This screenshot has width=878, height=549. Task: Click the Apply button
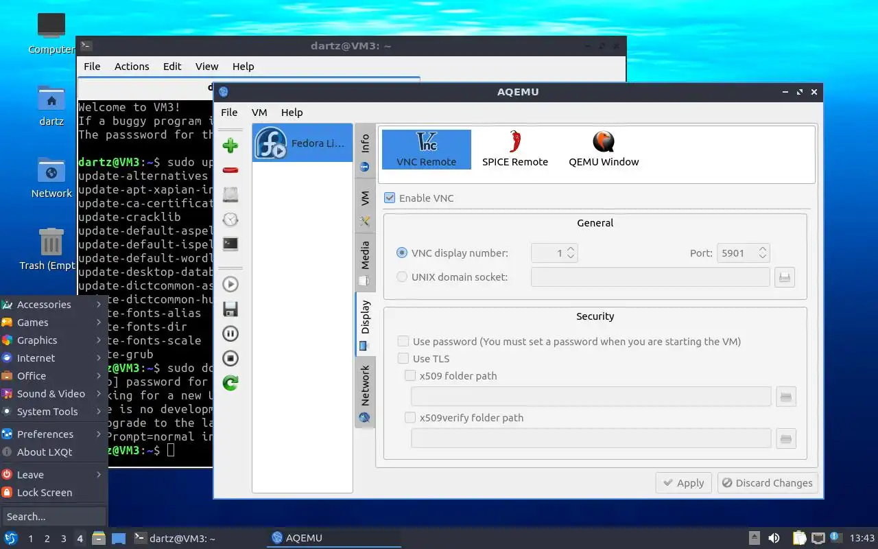click(x=683, y=482)
